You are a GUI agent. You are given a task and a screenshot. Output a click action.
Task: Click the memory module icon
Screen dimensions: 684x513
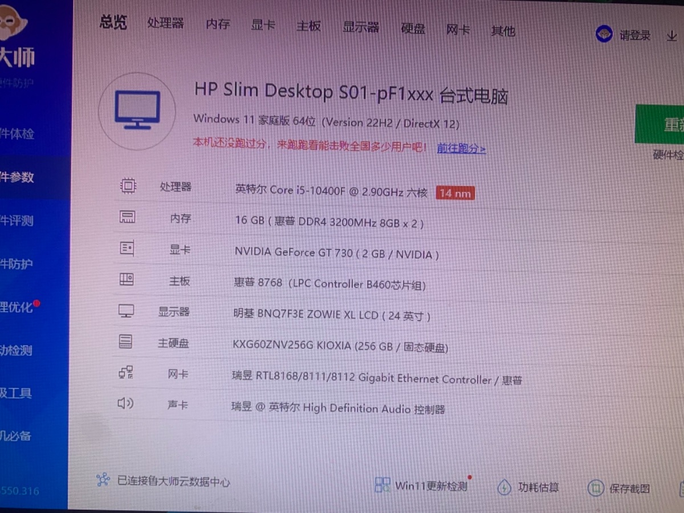click(127, 217)
